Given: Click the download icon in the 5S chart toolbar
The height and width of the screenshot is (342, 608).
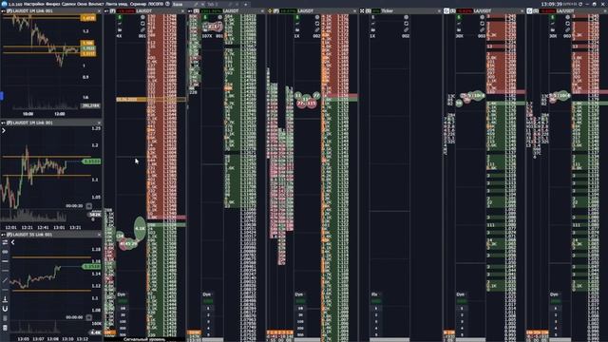Looking at the screenshot, I should click(5, 299).
